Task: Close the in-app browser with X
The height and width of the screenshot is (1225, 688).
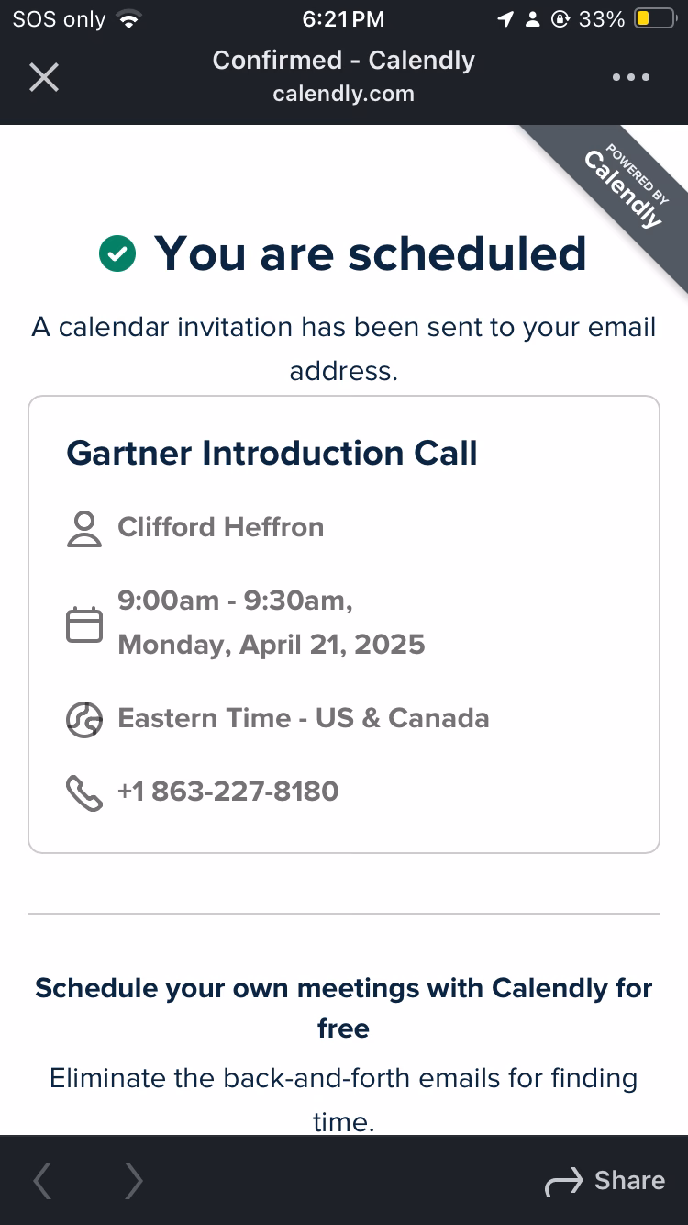Action: pyautogui.click(x=43, y=77)
